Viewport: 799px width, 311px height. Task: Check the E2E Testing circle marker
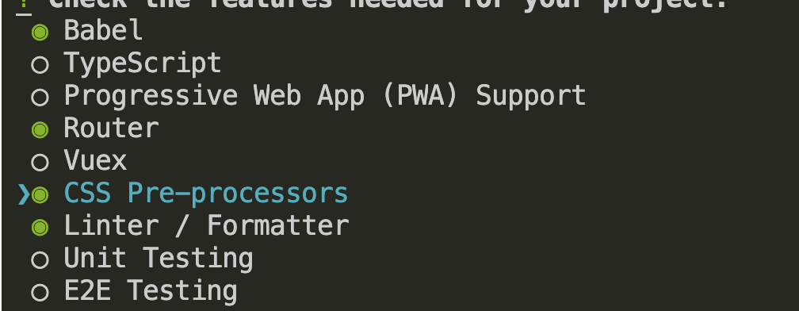[x=40, y=293]
